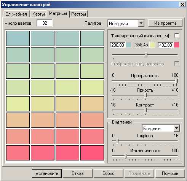The image size is (187, 181).
Task: Pick the pink maximum color swatch
Action: click(x=176, y=45)
